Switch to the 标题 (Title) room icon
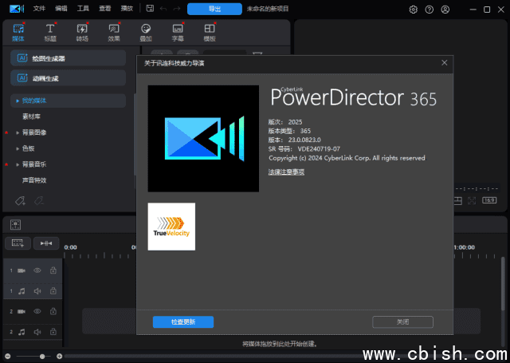510x363 pixels. 50,32
